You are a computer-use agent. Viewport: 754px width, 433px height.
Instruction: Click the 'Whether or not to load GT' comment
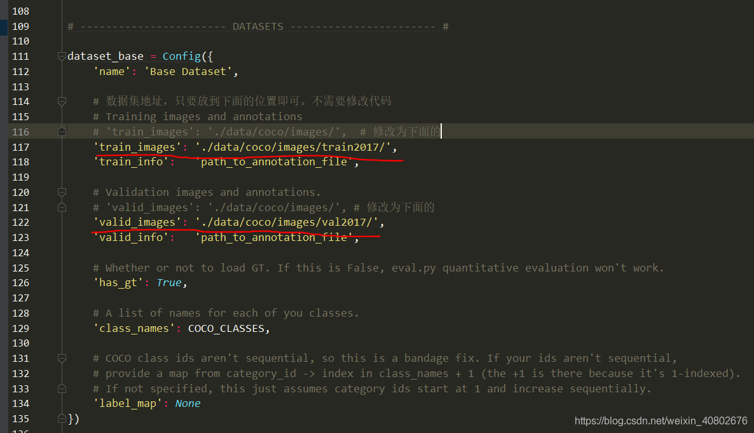pyautogui.click(x=378, y=268)
